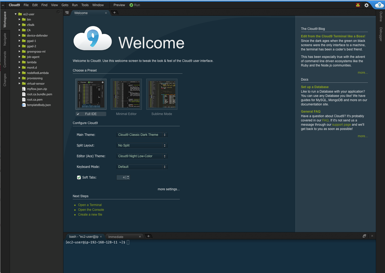Open the Cloud9 blog article title link
This screenshot has width=385, height=273.
[x=333, y=36]
